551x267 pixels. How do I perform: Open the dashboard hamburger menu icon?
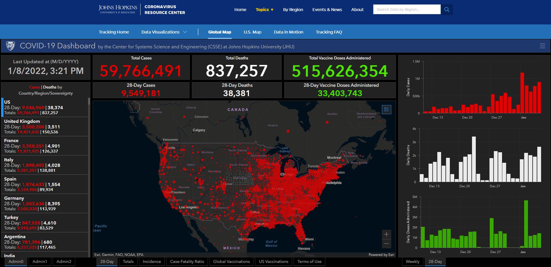[542, 46]
